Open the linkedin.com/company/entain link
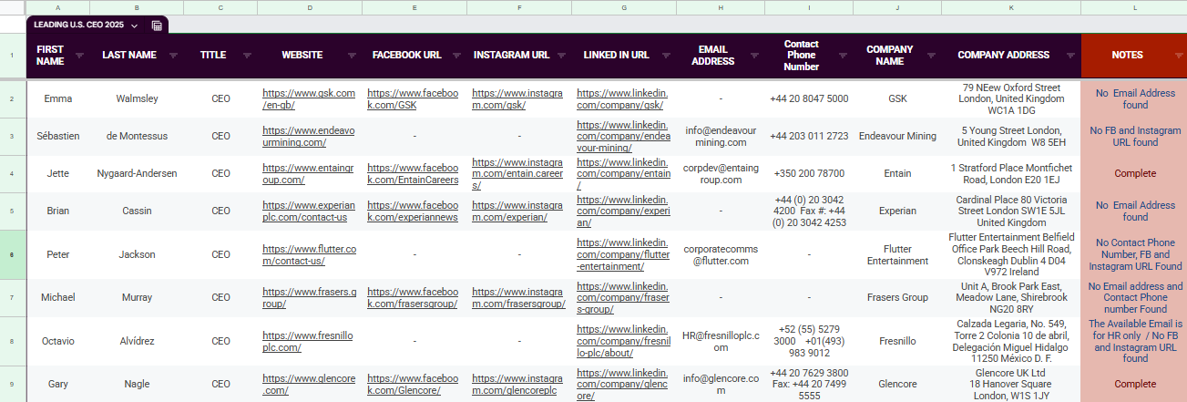The image size is (1187, 402). point(623,173)
